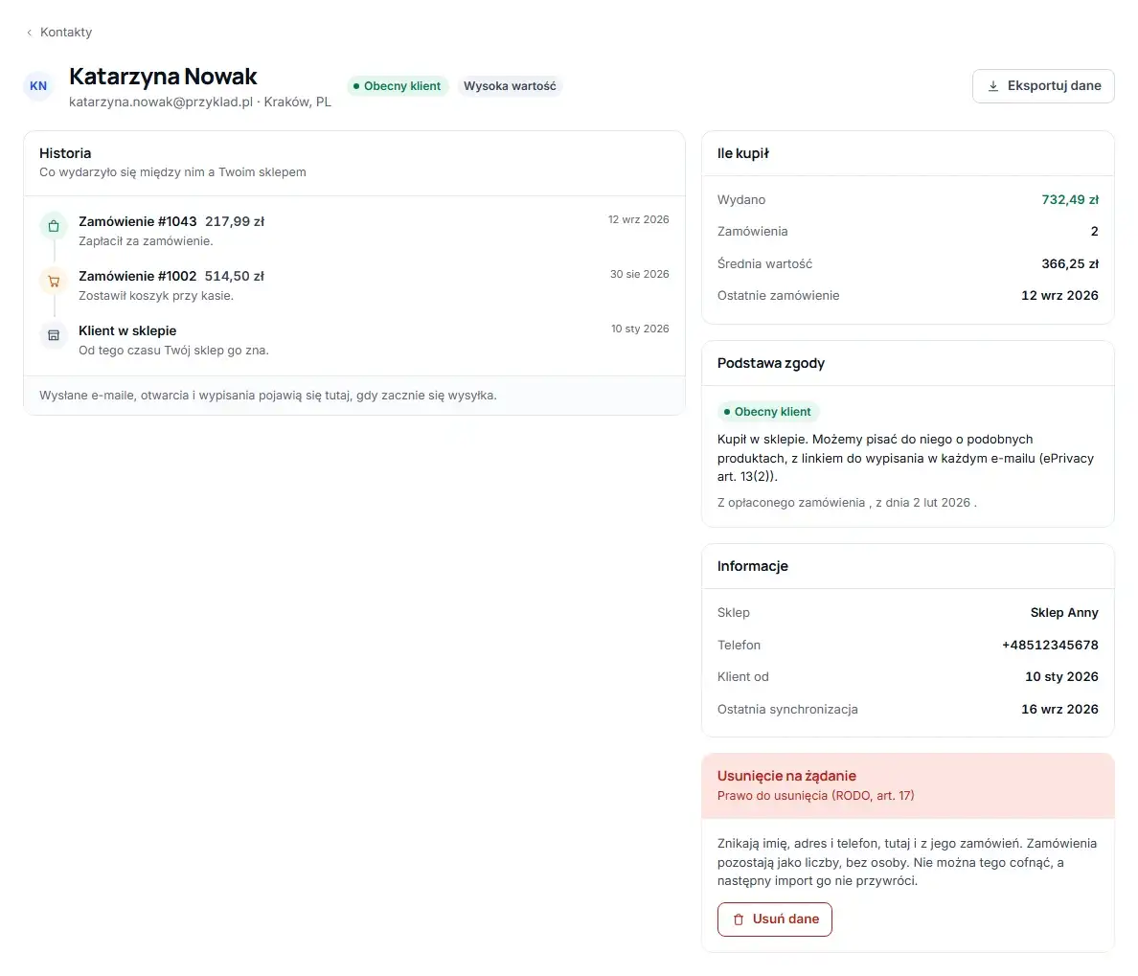1138x976 pixels.
Task: Export data with Eksportuj dane button
Action: point(1043,86)
